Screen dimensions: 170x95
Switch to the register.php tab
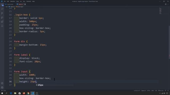(10, 4)
